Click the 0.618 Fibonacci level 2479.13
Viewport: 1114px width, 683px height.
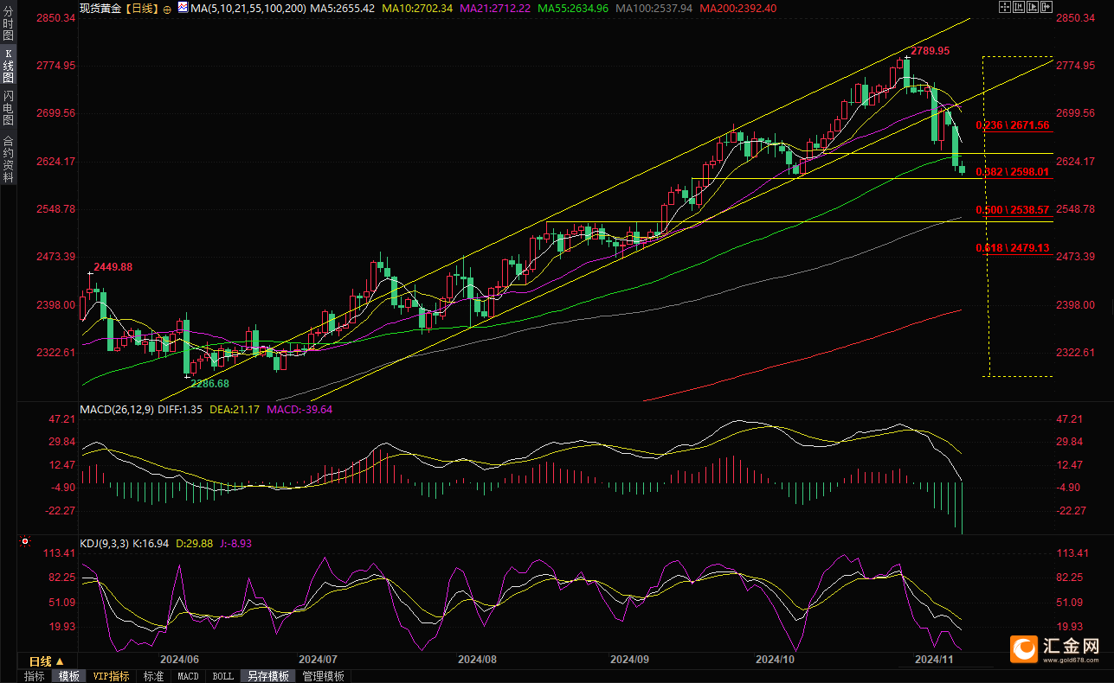[x=1012, y=248]
